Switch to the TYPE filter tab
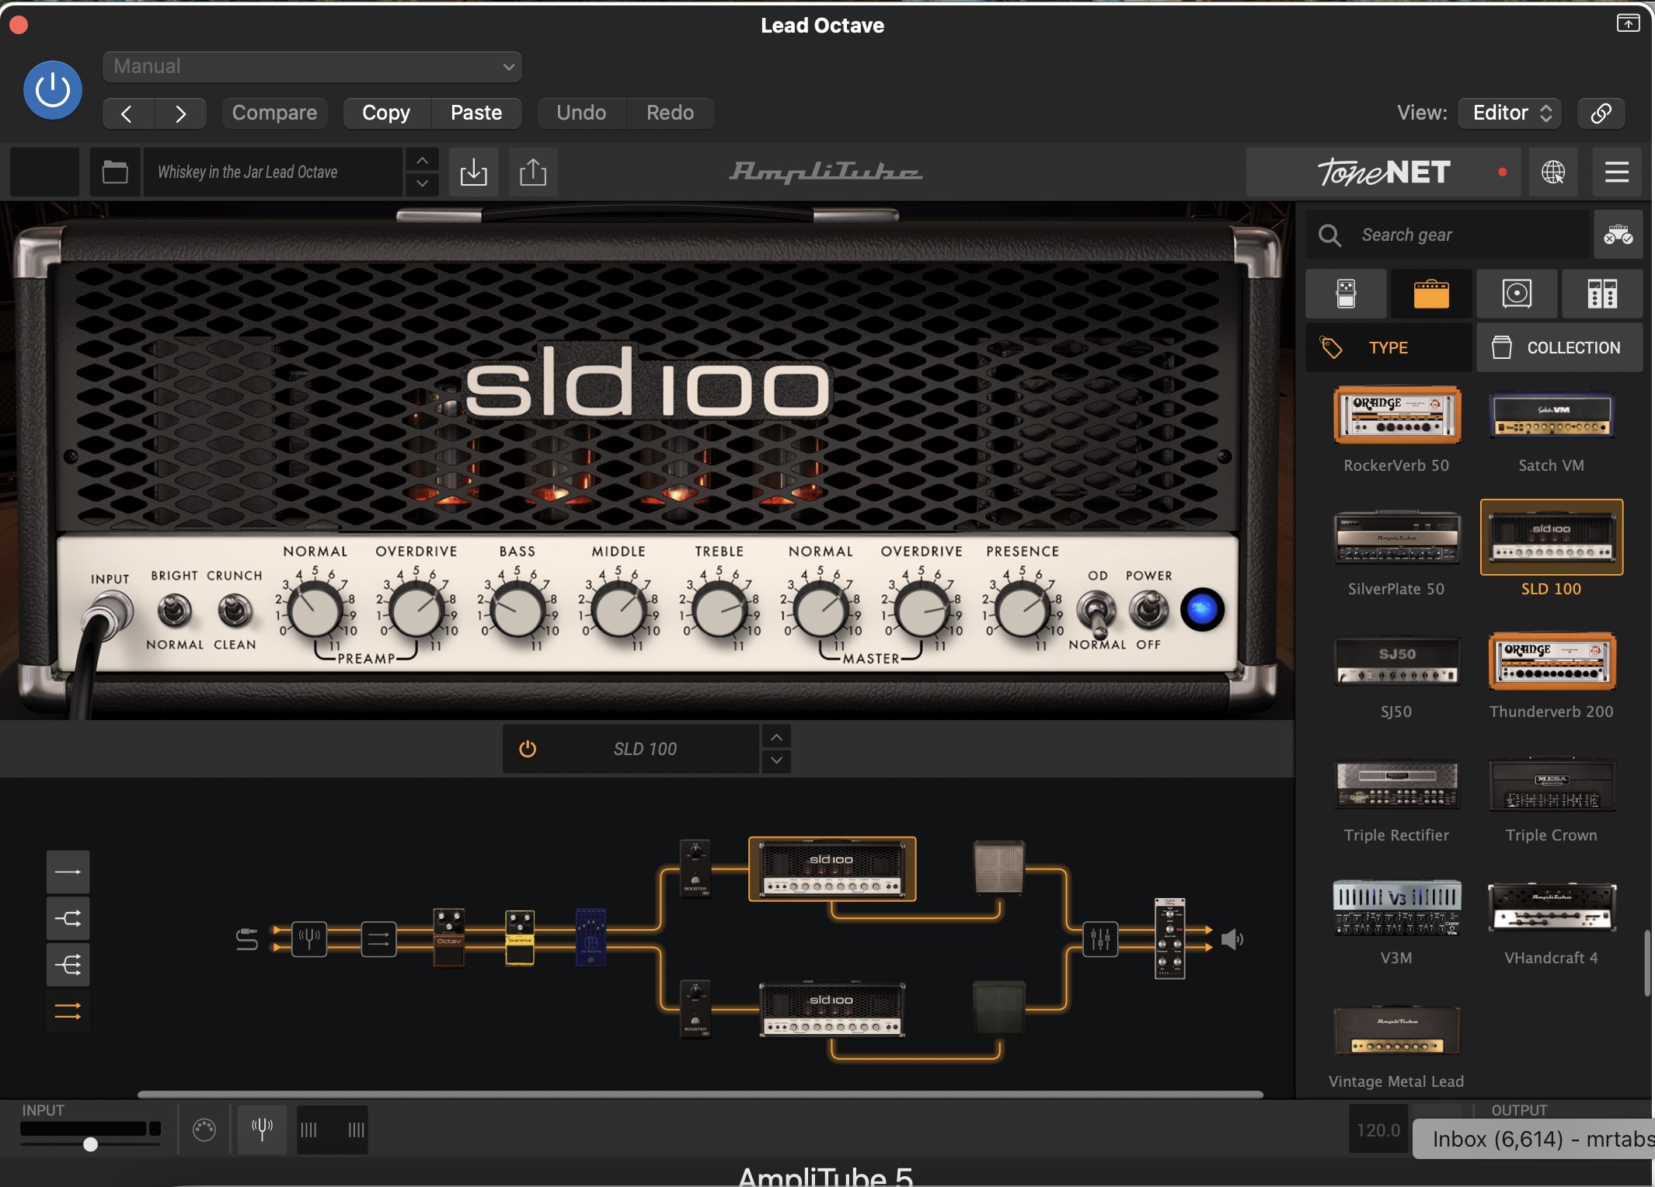The width and height of the screenshot is (1655, 1187). 1388,347
